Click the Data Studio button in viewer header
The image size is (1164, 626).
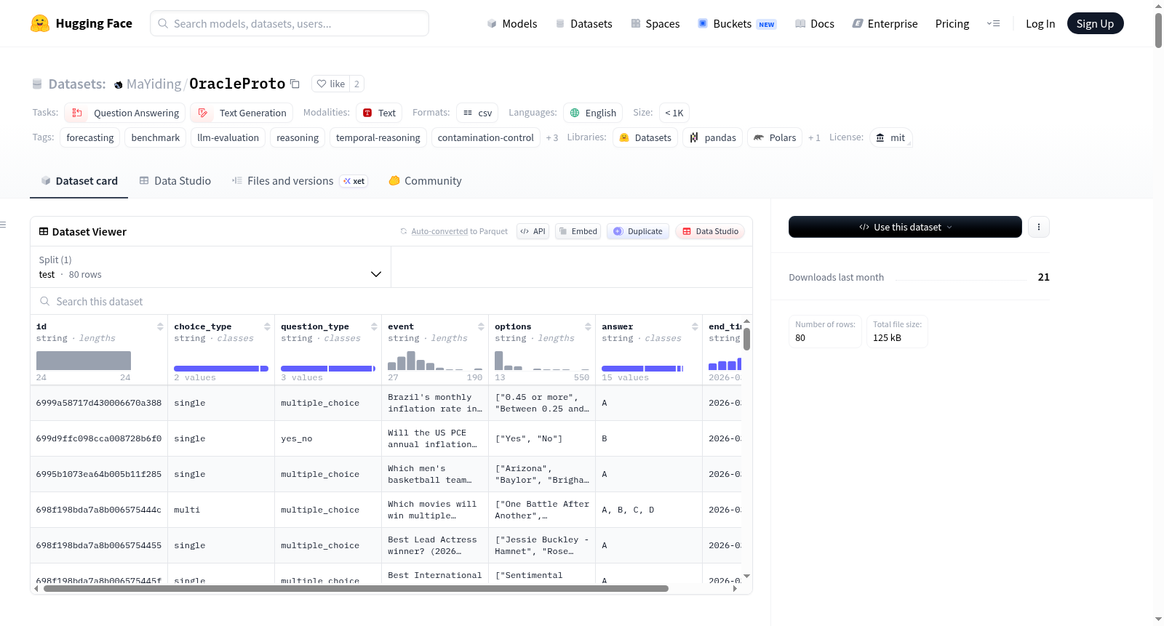[710, 231]
